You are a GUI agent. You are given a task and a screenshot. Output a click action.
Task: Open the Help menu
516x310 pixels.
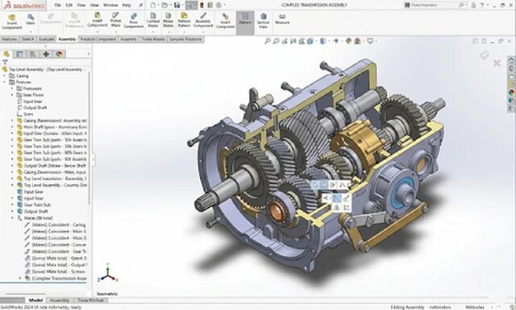(127, 5)
